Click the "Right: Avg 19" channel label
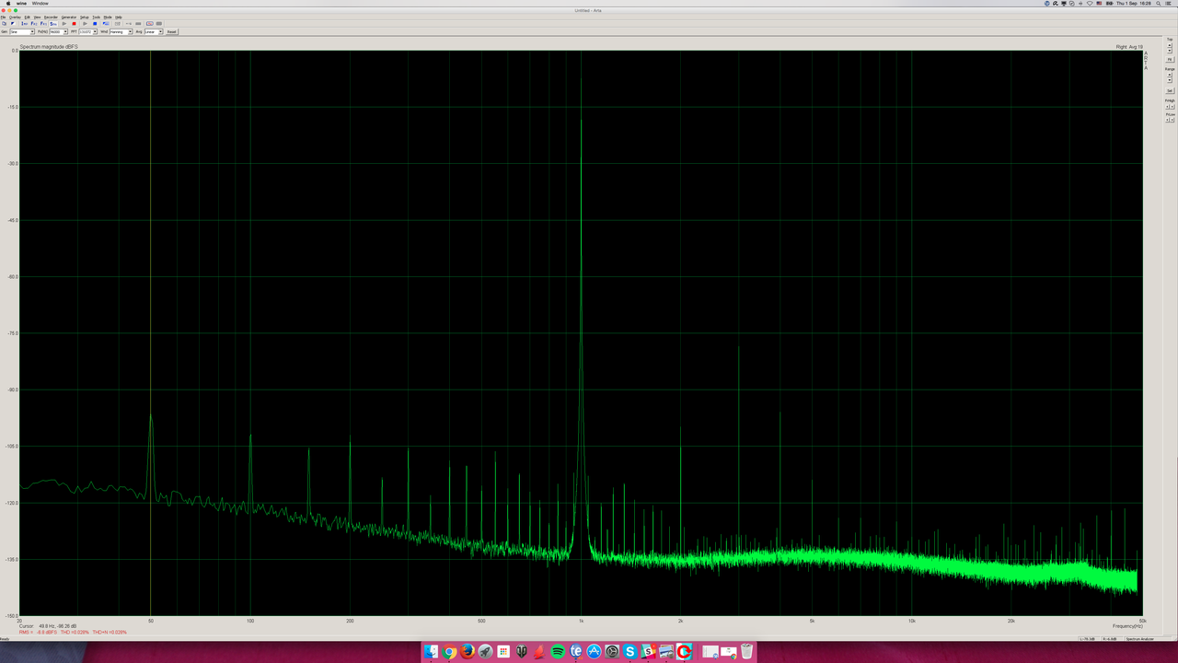This screenshot has width=1178, height=663. click(1129, 46)
